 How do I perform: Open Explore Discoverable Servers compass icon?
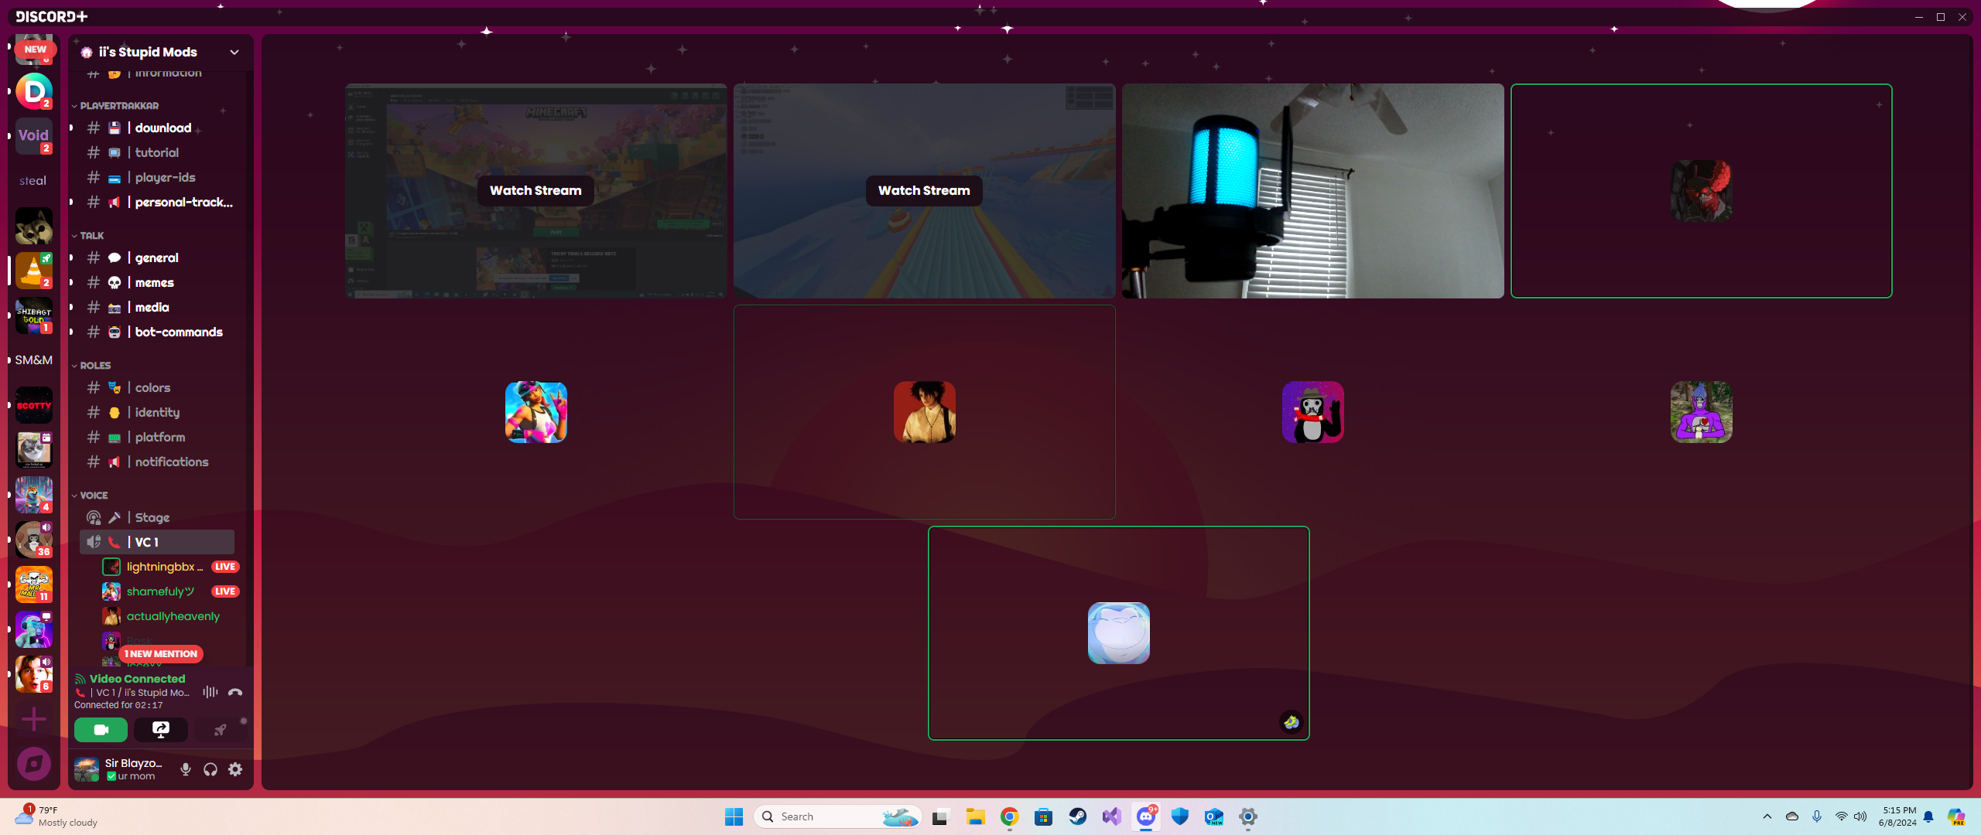(34, 764)
